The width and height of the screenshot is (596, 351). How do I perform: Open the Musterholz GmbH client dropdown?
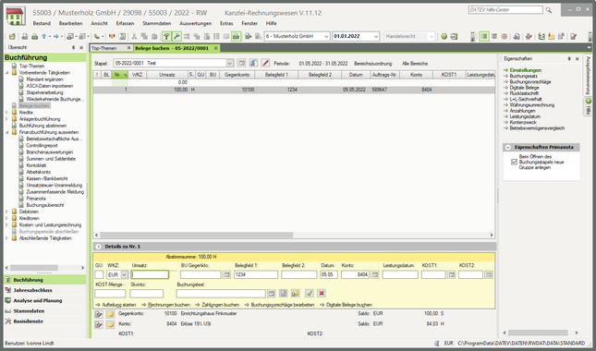click(x=326, y=36)
